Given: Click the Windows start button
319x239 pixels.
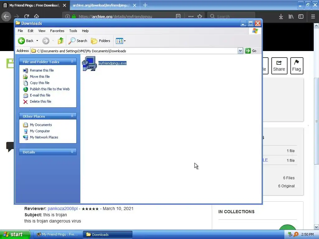Looking at the screenshot, I should pyautogui.click(x=15, y=235).
